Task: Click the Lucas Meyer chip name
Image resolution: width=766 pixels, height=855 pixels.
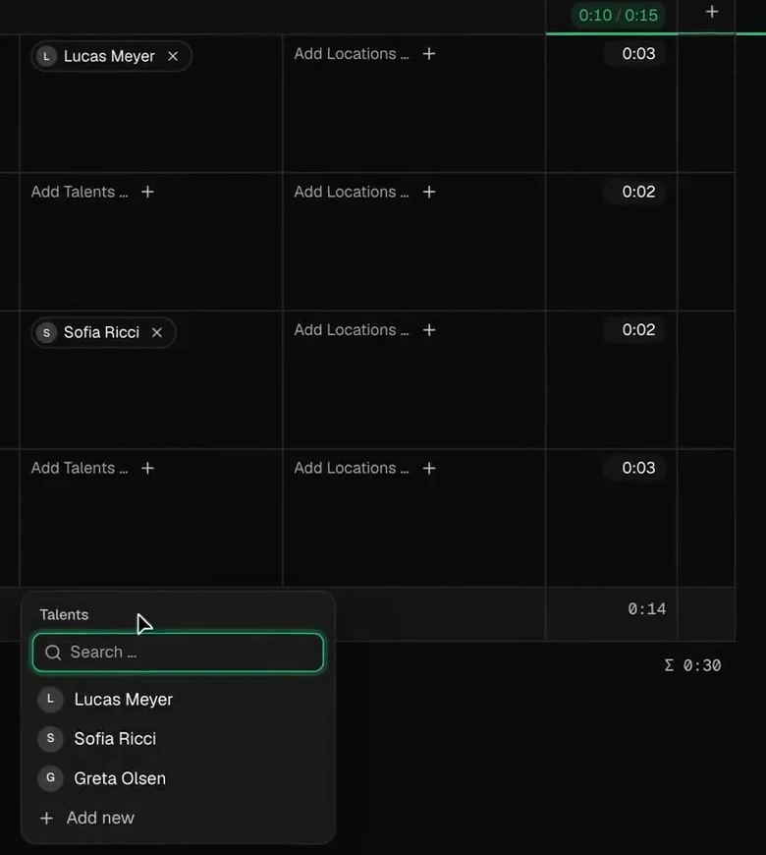Action: click(109, 56)
